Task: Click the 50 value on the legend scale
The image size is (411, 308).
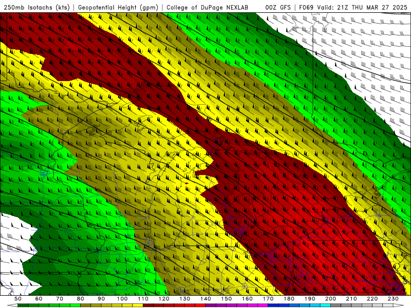Action: (18, 299)
